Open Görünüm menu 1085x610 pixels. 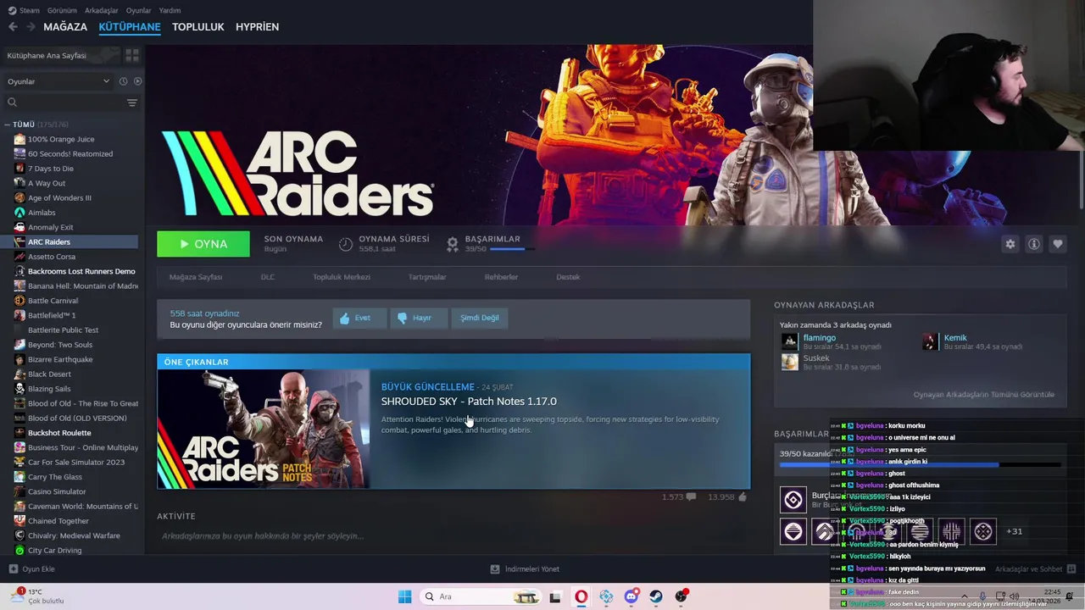click(x=62, y=10)
